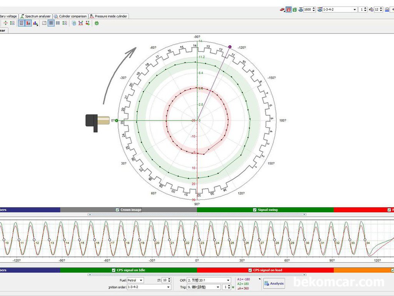This screenshot has width=394, height=296.
Task: Click the purple angle marker on the crown
Action: click(230, 47)
